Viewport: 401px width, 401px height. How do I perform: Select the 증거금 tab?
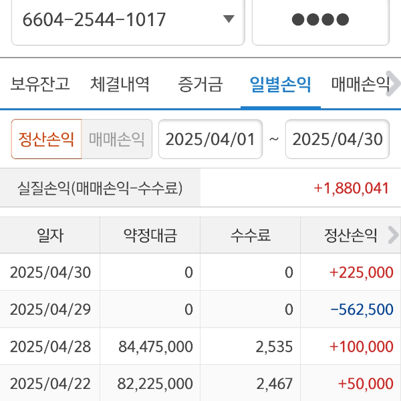pyautogui.click(x=200, y=84)
